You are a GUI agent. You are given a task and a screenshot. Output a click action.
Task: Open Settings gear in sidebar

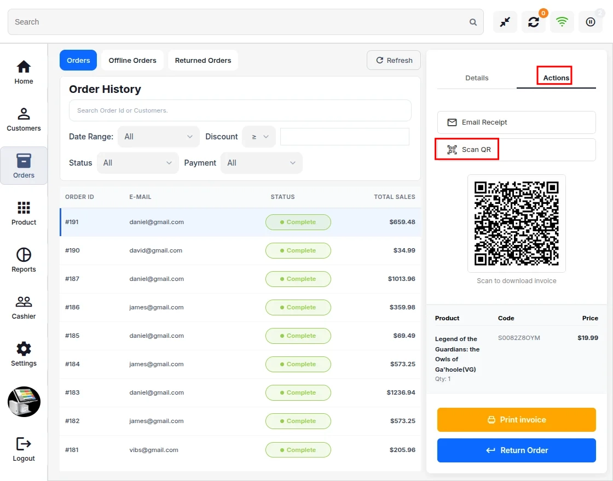(24, 354)
